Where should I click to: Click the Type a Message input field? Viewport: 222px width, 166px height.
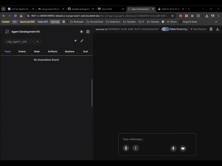pos(157,139)
